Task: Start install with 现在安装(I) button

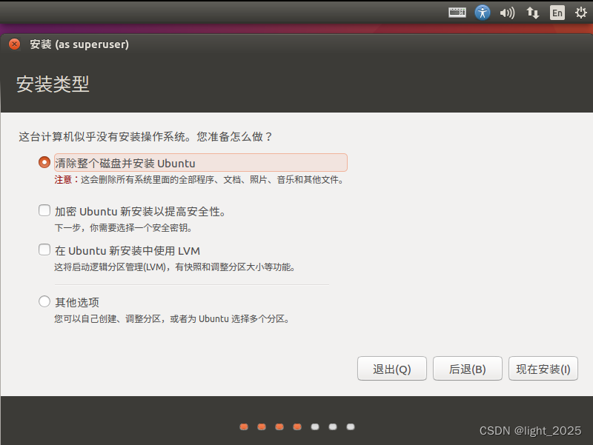Action: pyautogui.click(x=543, y=368)
